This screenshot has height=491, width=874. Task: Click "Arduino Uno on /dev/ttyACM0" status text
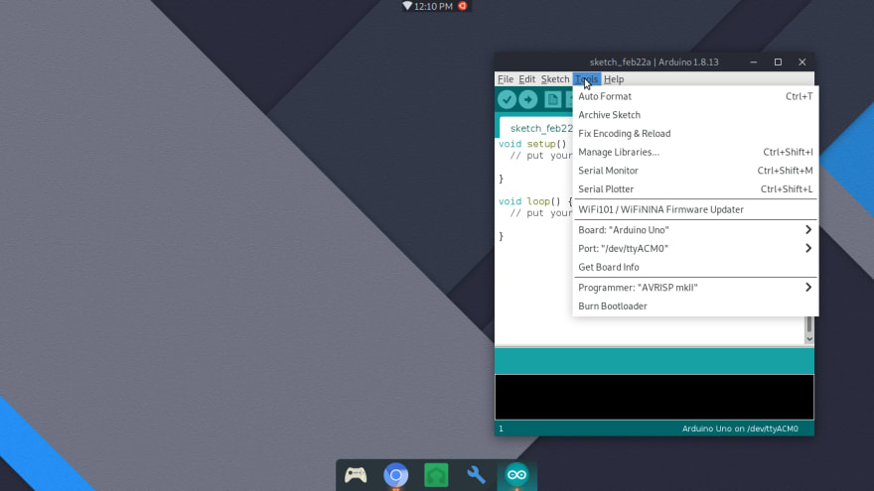[740, 429]
